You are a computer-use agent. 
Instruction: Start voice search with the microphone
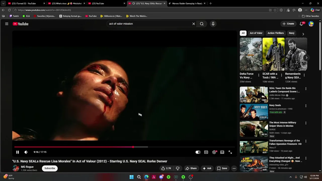coord(213,24)
